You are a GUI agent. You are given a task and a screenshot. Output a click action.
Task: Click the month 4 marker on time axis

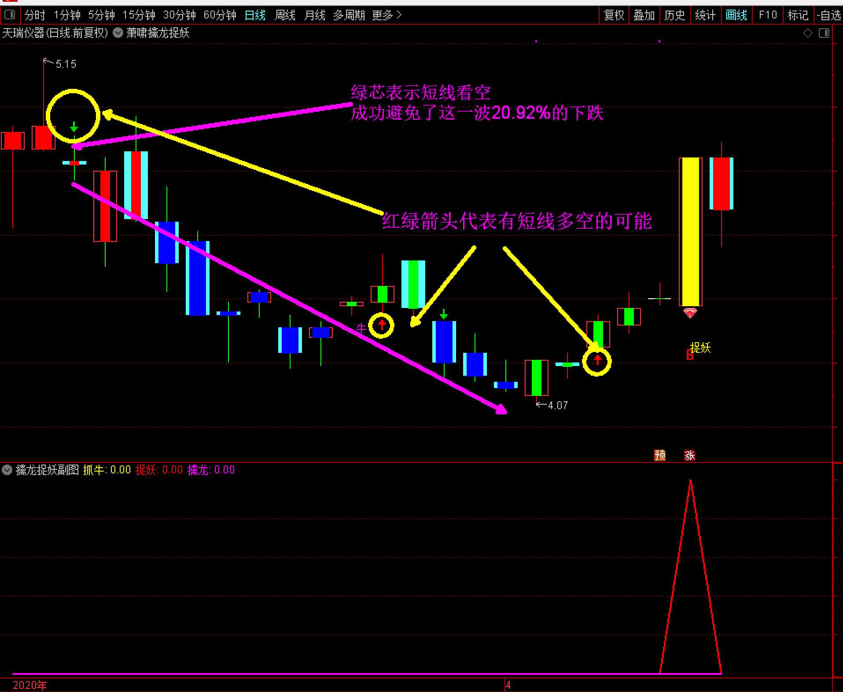508,685
